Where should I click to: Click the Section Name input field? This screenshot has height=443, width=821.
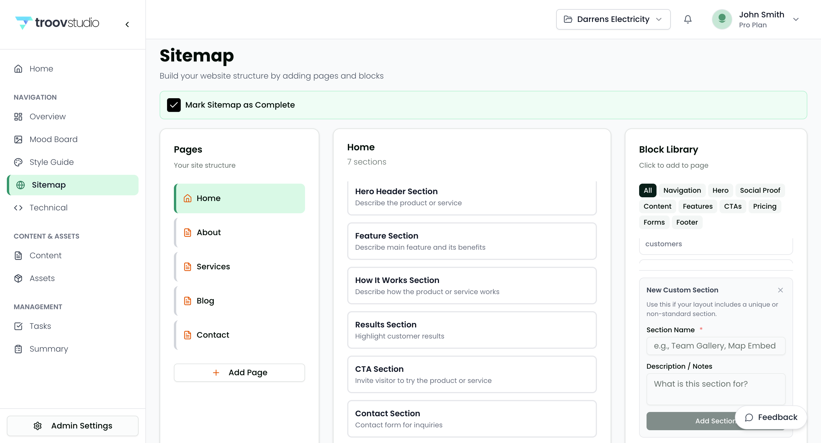(x=716, y=346)
